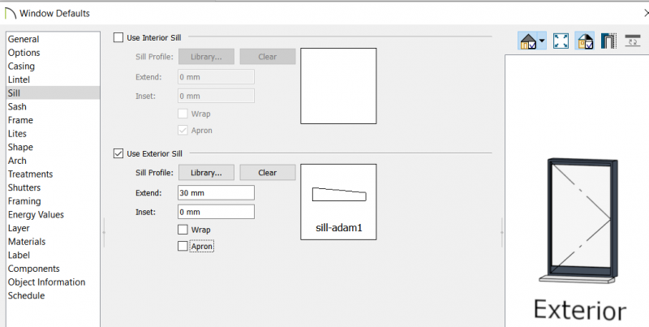Viewport: 649px width, 327px height.
Task: Click the flip interior/exterior view icon
Action: tap(633, 41)
